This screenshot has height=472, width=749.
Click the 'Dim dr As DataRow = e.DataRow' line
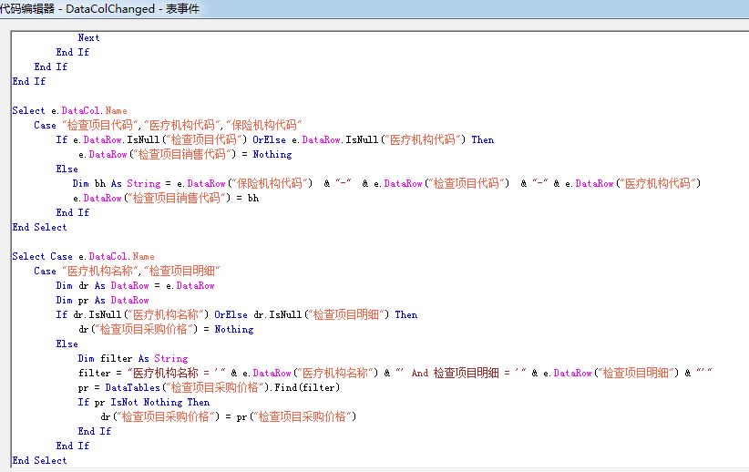pyautogui.click(x=135, y=286)
